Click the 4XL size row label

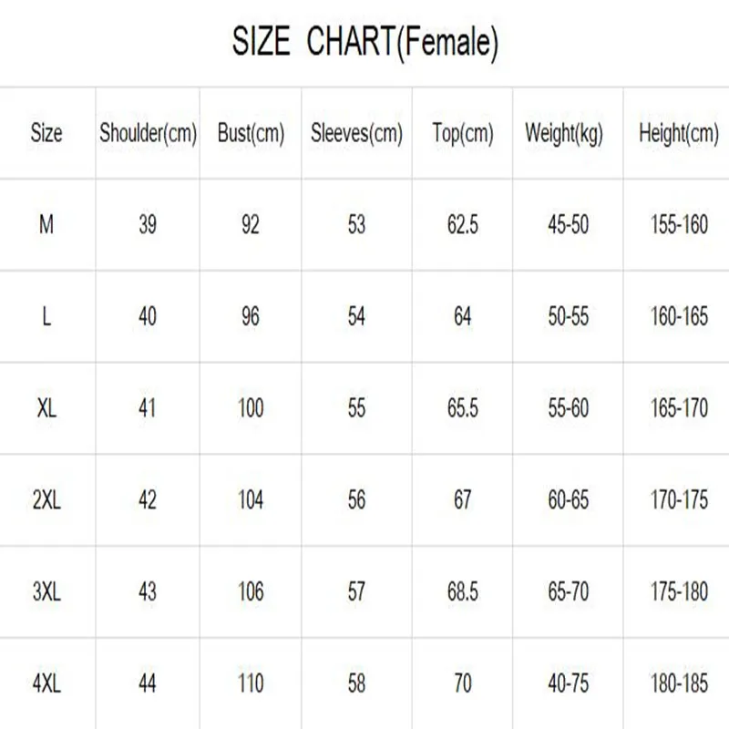[x=46, y=683]
